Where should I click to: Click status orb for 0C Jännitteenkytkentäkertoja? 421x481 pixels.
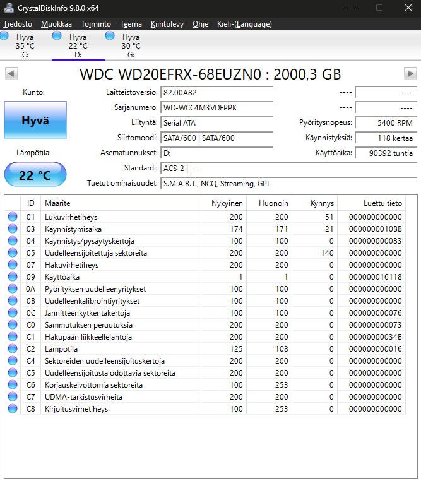(13, 312)
